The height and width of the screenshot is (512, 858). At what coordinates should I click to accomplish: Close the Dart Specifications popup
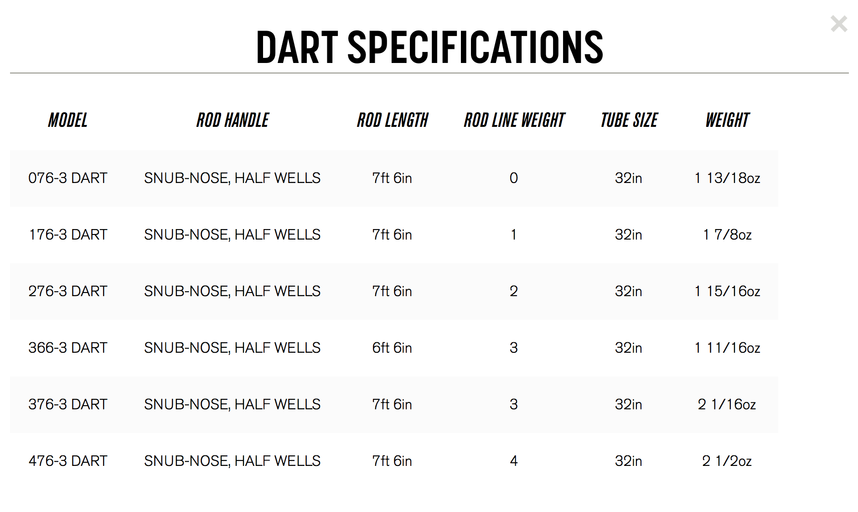[838, 24]
